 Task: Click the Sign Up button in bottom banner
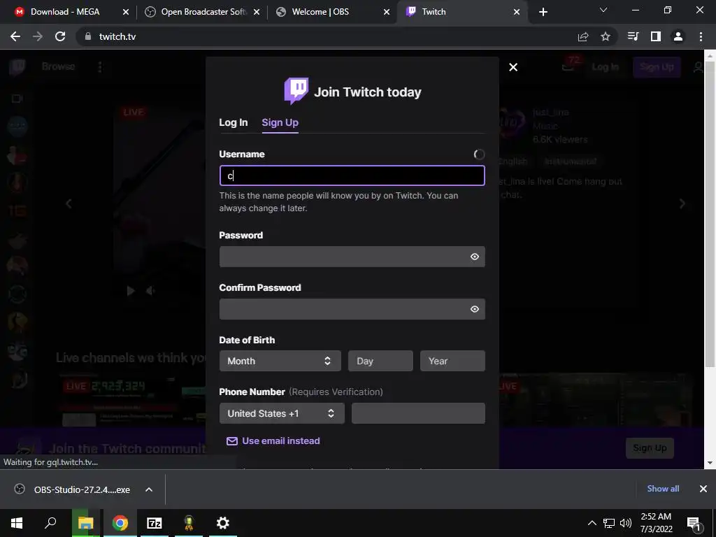650,448
